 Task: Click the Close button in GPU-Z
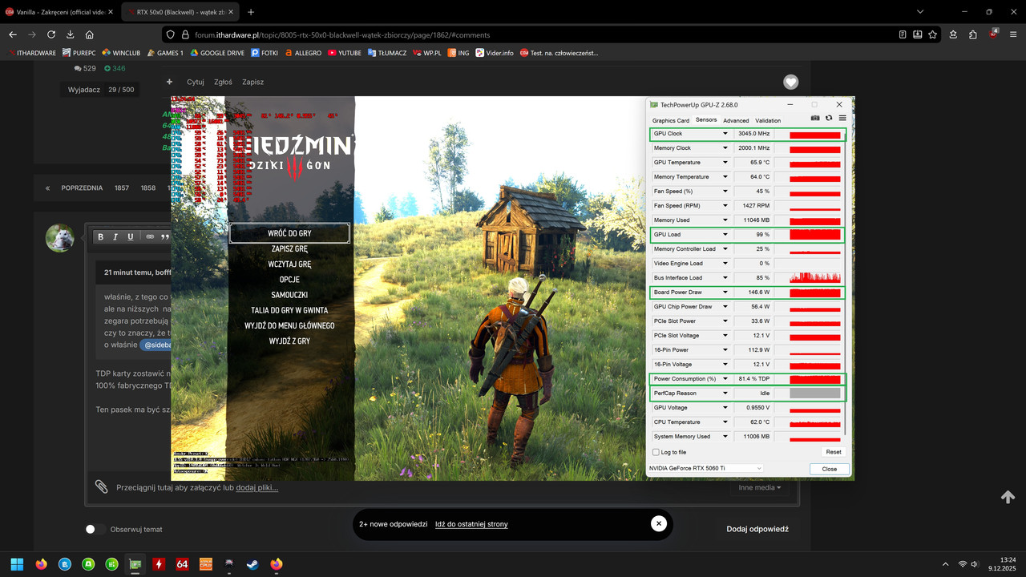[x=830, y=469]
